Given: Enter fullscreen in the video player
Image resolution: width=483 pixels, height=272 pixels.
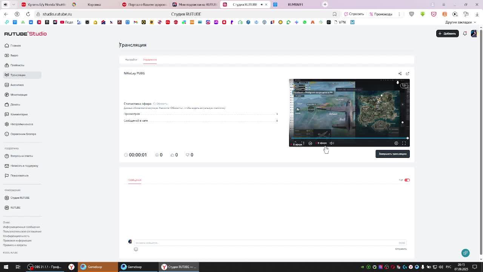Looking at the screenshot, I should [404, 143].
